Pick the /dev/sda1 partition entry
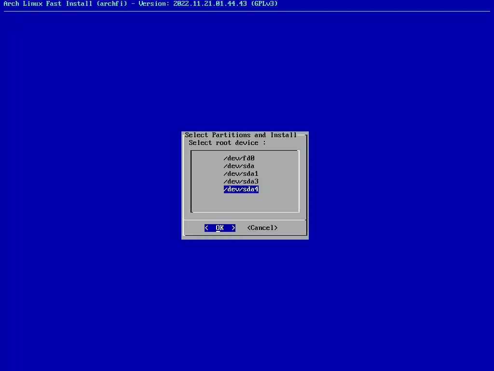 [241, 173]
